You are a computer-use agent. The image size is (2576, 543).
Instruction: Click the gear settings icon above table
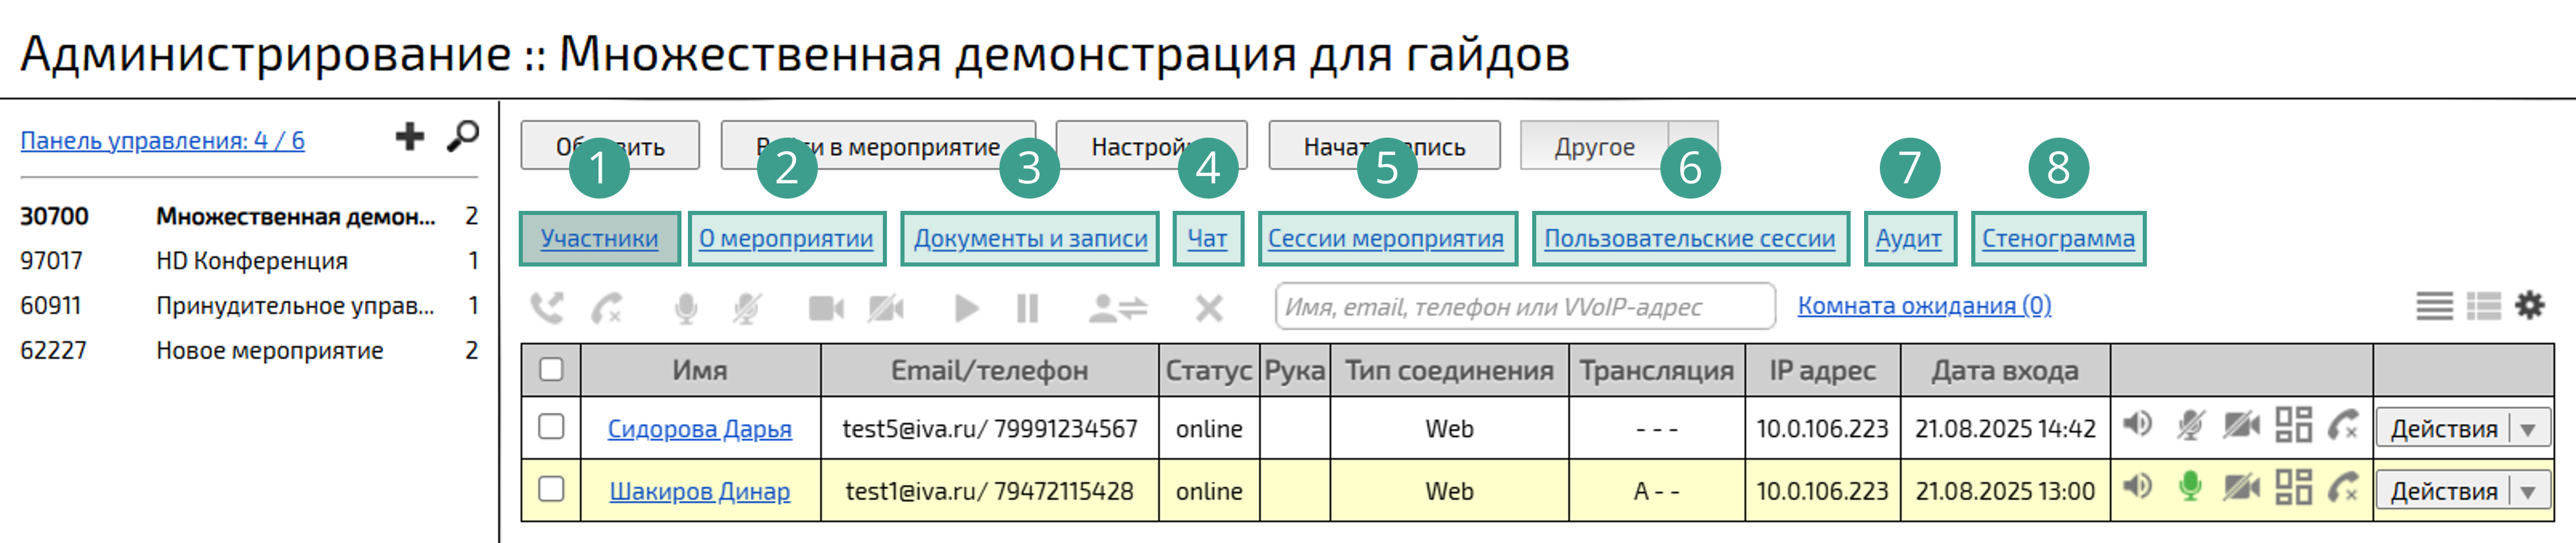click(2529, 305)
